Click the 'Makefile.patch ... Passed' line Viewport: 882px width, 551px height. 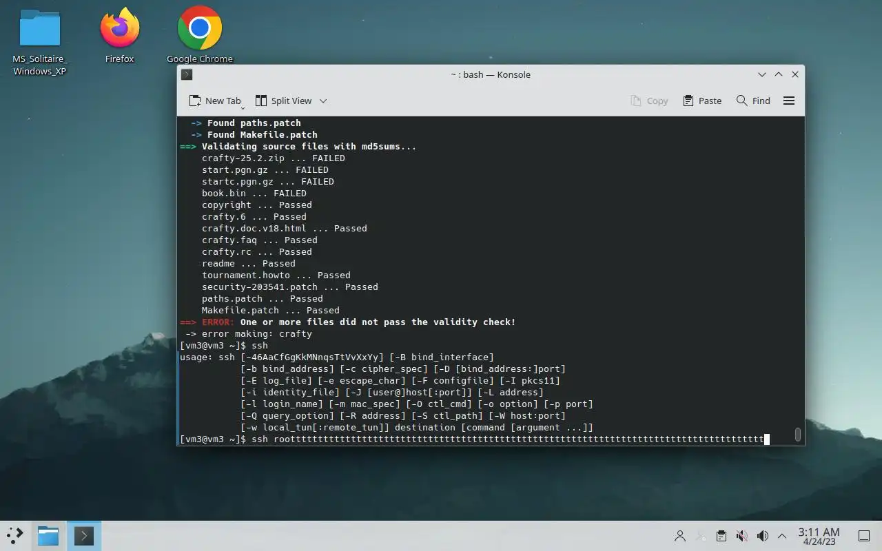pos(270,311)
